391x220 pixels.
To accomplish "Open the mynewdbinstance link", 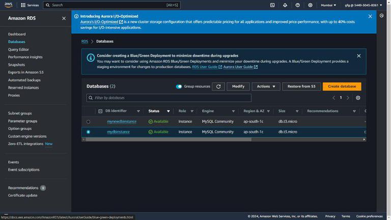I will point(122,122).
